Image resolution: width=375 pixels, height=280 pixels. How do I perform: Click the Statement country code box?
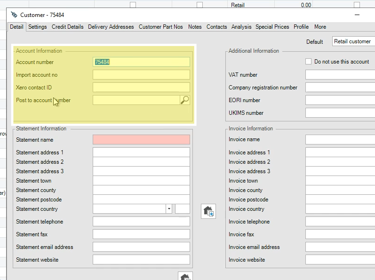(x=183, y=209)
